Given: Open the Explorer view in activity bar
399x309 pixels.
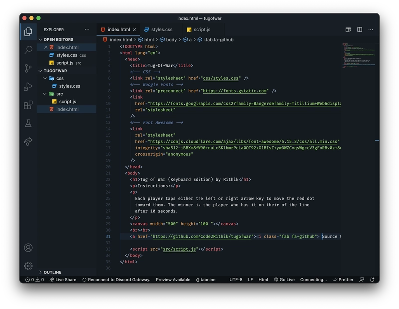Looking at the screenshot, I should [28, 32].
